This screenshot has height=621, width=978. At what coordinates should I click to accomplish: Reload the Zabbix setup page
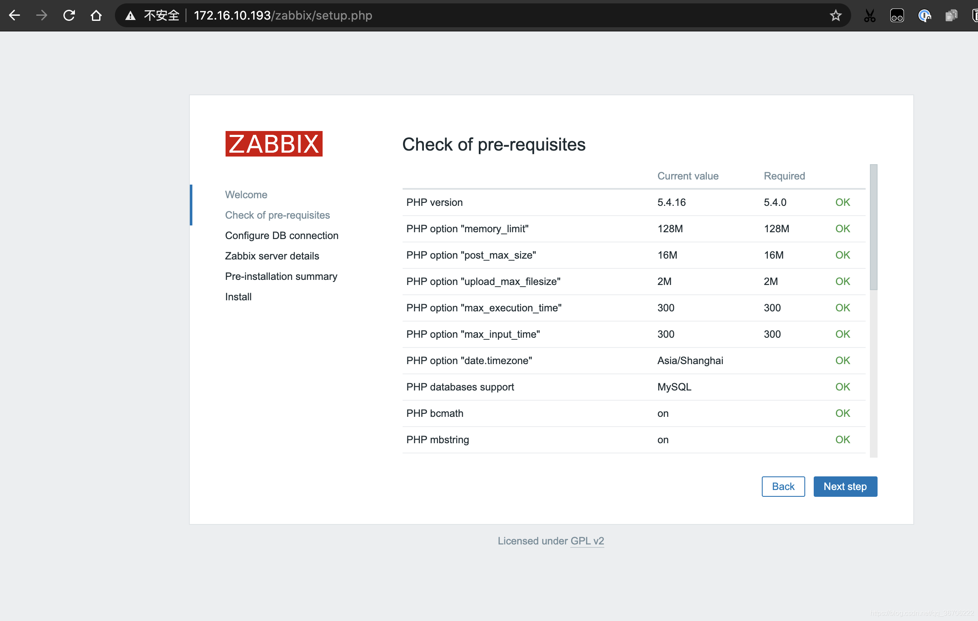coord(69,16)
